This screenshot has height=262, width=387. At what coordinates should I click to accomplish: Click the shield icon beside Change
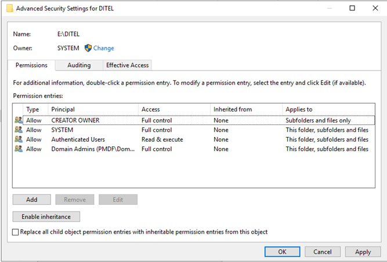(88, 48)
